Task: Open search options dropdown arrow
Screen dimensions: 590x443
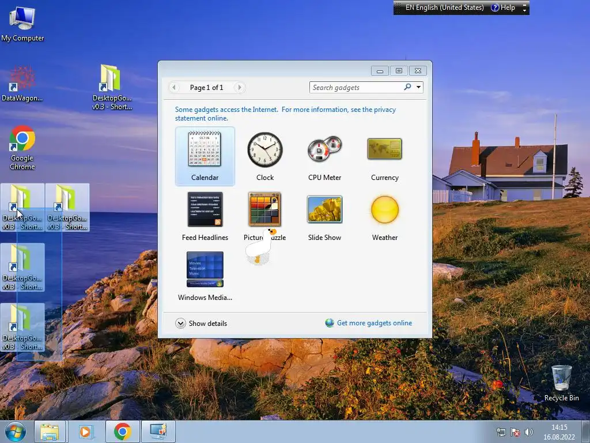Action: pos(418,88)
